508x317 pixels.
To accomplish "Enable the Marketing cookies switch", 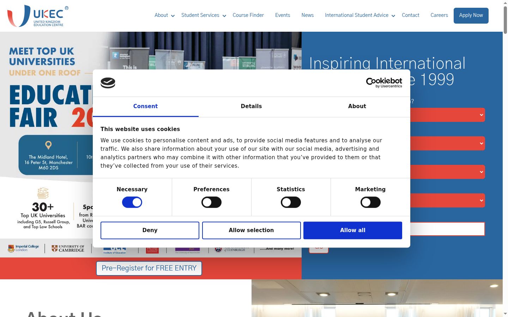I will [x=370, y=202].
